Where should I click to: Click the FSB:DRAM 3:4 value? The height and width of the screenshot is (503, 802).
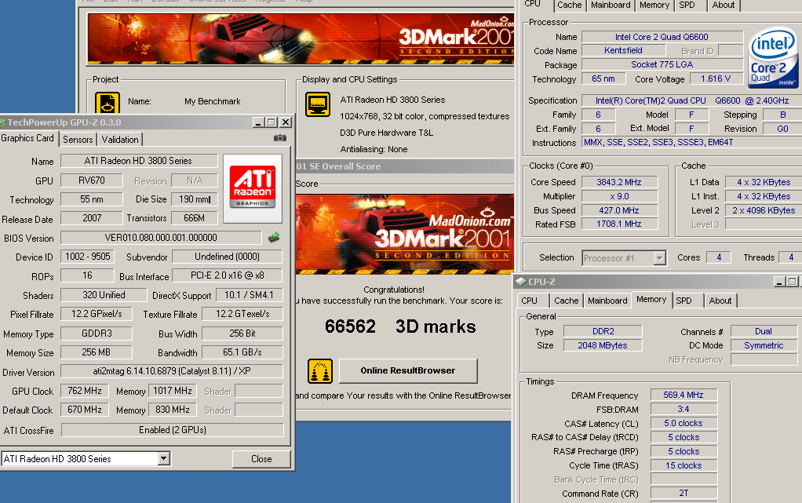pos(684,410)
